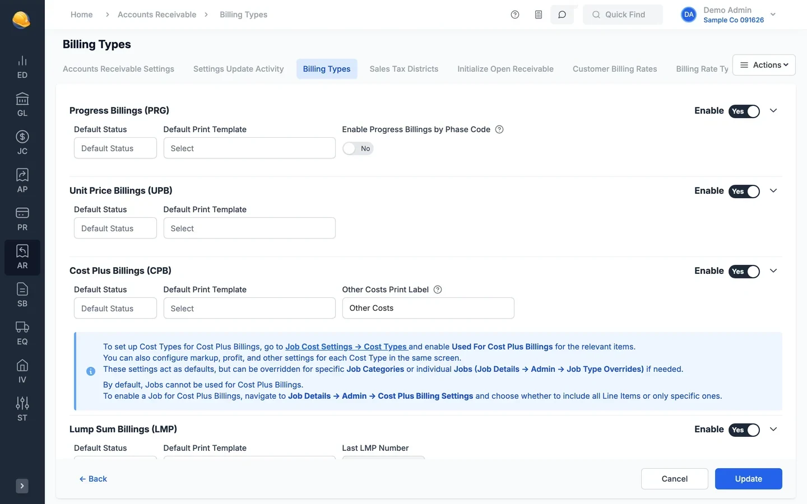
Task: Switch to Customer Billing Rates tab
Action: (615, 69)
